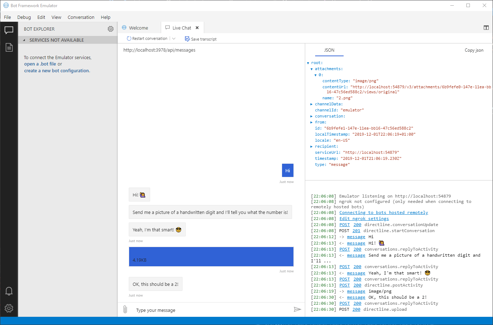Click 200 link for directline.upload
493x325 pixels.
coord(356,309)
